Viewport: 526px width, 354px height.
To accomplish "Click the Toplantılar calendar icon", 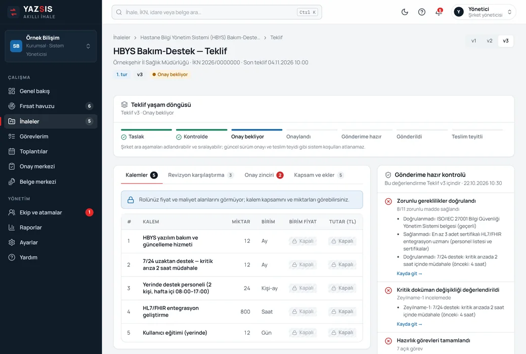I will pyautogui.click(x=12, y=151).
